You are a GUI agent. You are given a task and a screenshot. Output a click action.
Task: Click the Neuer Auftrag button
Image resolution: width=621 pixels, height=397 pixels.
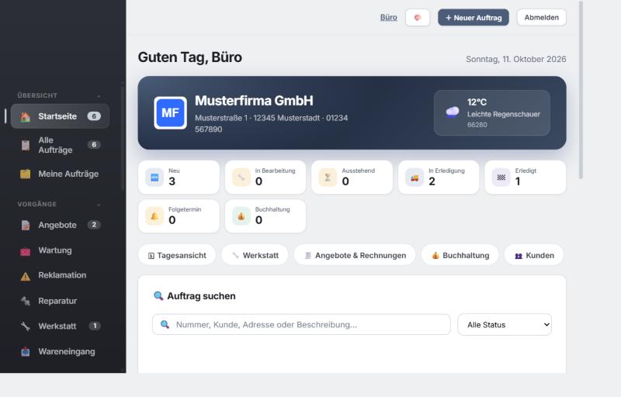474,17
